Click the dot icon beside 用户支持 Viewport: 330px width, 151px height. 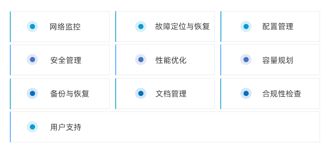click(32, 127)
